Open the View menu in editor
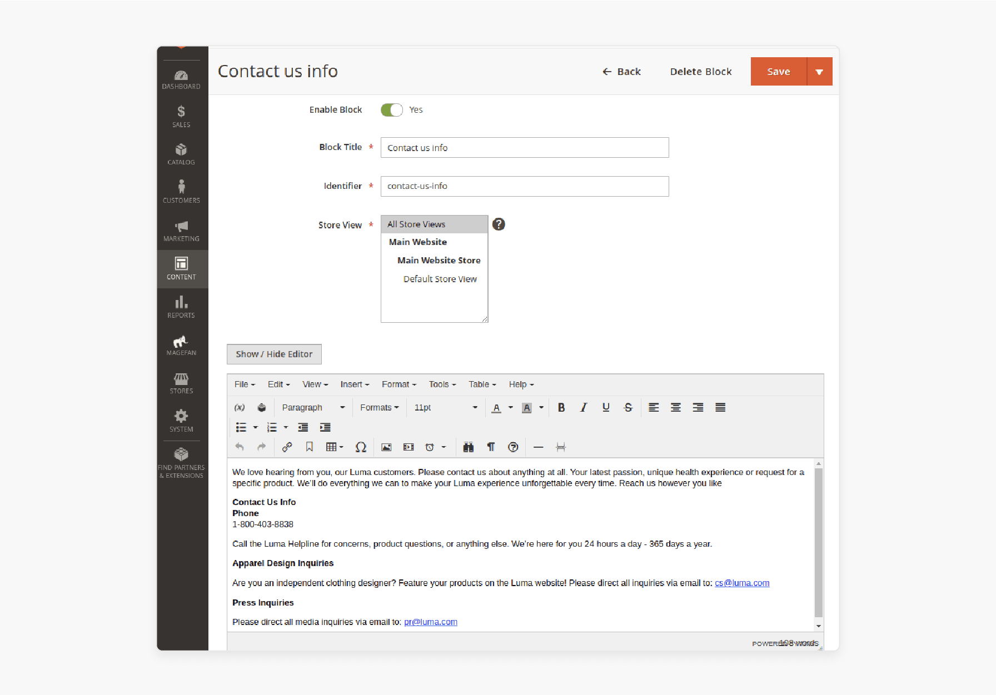996x695 pixels. (x=315, y=384)
